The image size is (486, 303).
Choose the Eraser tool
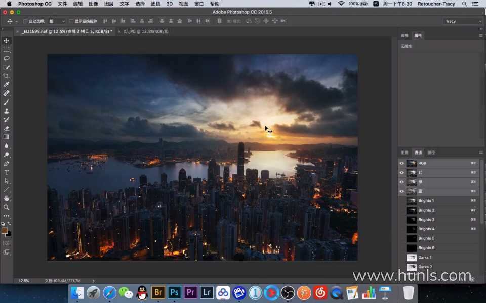[x=6, y=128]
